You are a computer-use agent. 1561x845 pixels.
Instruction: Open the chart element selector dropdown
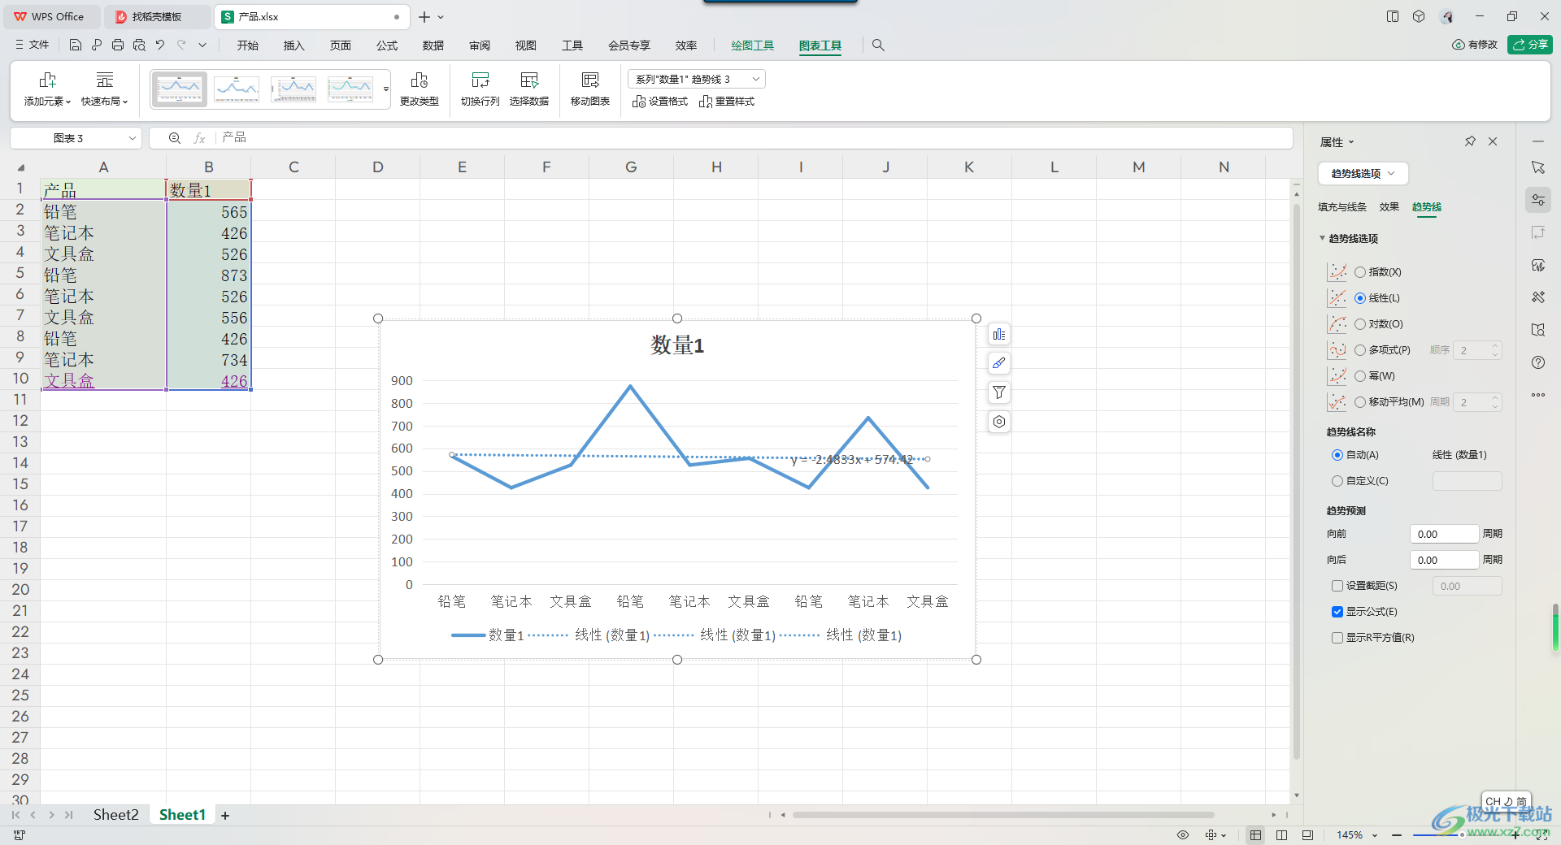697,79
